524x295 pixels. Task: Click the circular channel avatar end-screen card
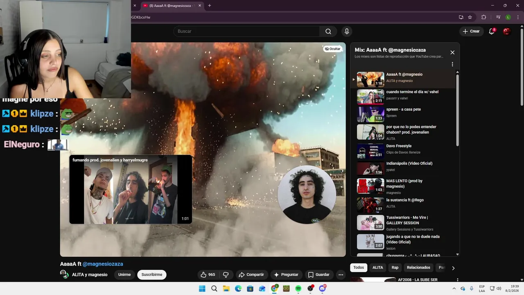[307, 195]
